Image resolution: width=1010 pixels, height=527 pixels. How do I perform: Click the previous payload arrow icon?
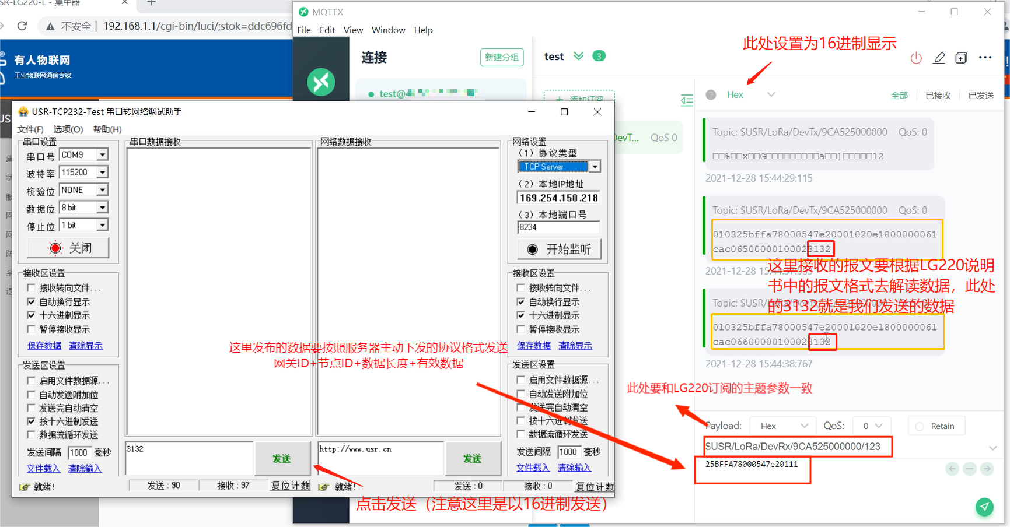[952, 469]
